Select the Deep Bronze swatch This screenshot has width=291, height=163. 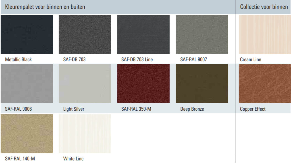[x=202, y=83]
